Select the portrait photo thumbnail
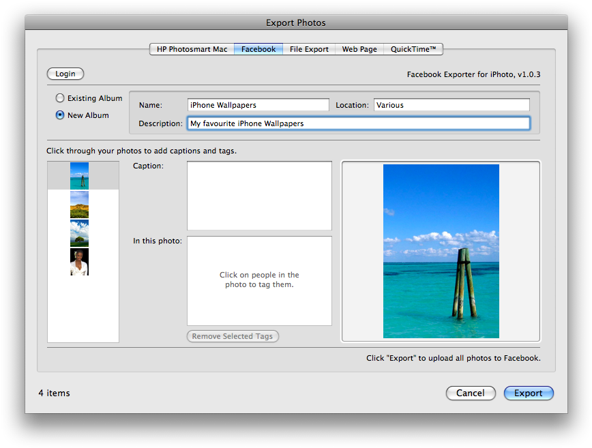The image size is (592, 448). point(78,262)
